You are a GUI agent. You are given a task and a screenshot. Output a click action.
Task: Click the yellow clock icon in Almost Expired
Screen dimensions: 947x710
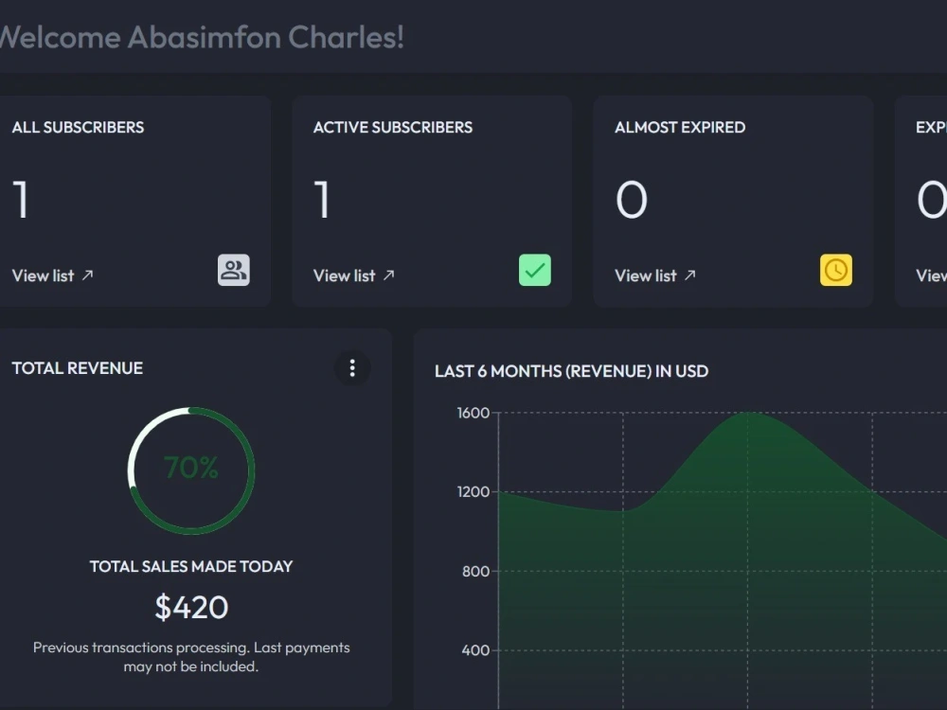(x=836, y=270)
